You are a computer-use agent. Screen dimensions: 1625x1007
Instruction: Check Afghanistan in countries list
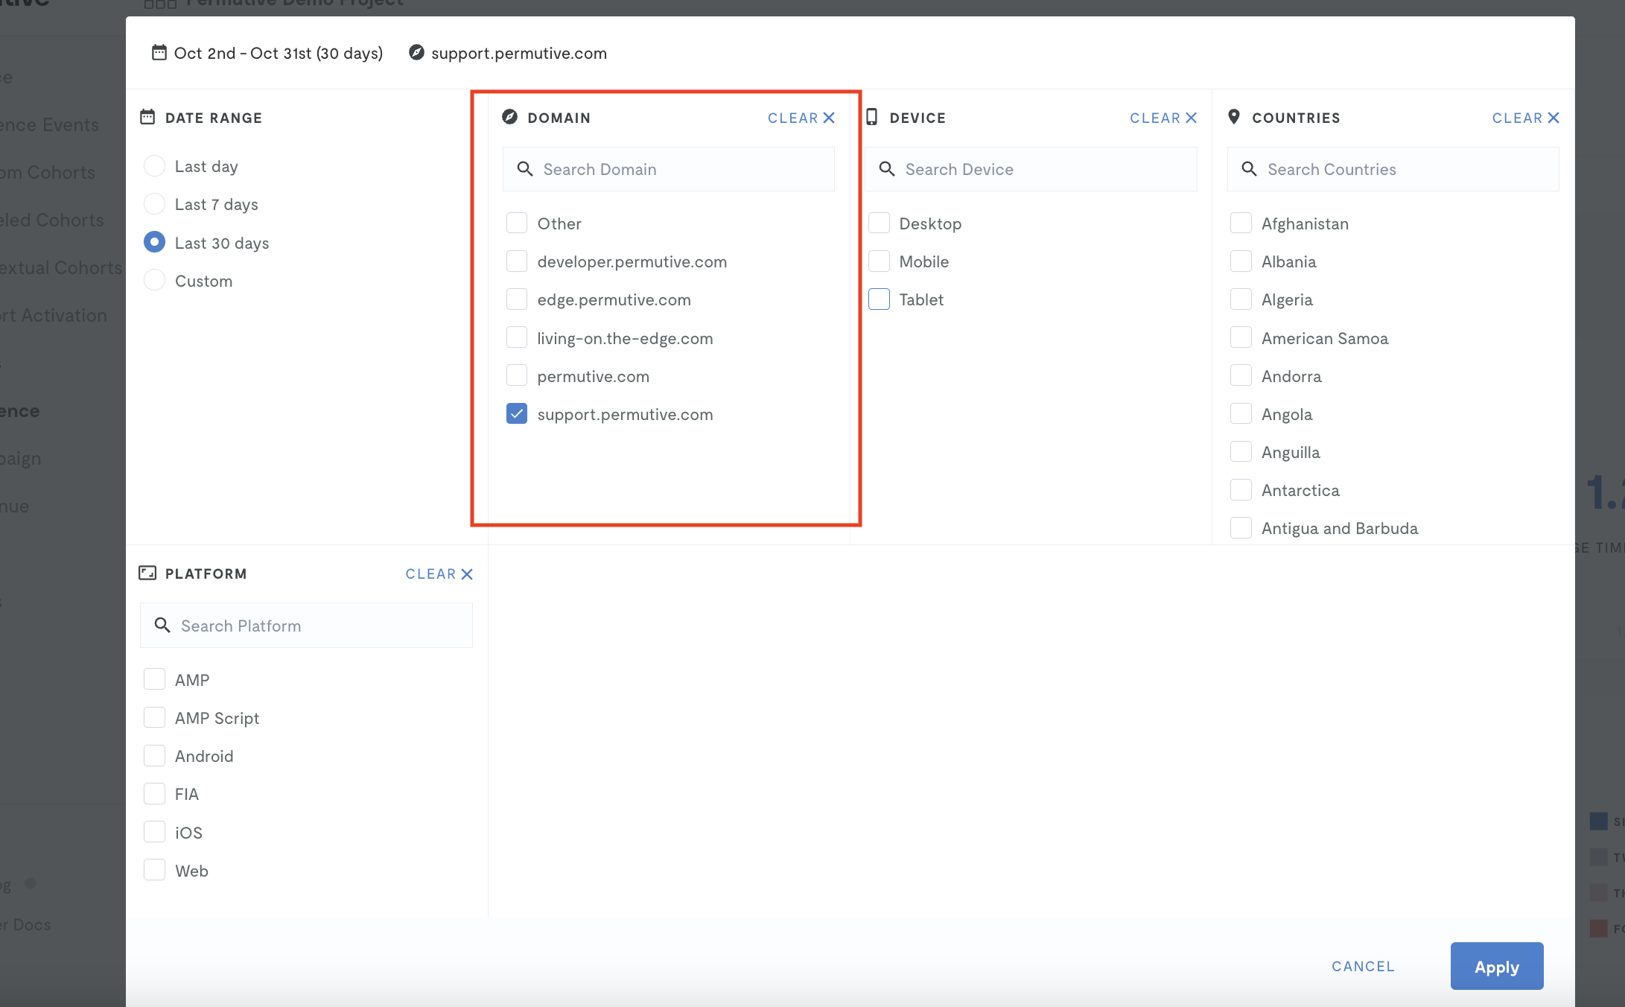(1241, 223)
